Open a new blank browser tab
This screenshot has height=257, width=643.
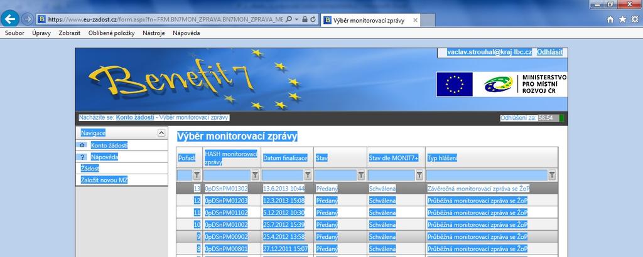[x=428, y=20]
